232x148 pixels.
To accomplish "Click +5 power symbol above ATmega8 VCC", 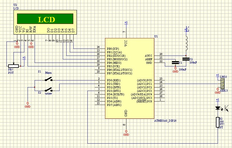I will tap(126, 23).
